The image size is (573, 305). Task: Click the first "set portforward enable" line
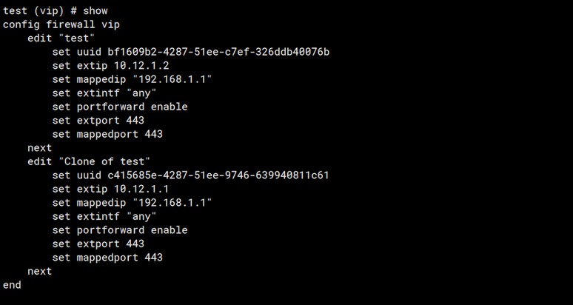[x=120, y=107]
